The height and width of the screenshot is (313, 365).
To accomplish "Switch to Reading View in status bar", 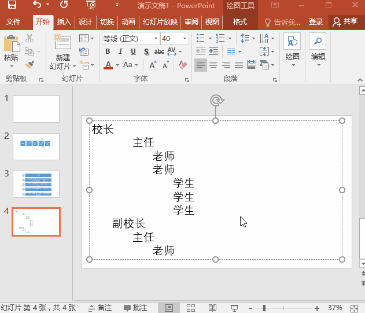I will [x=212, y=308].
